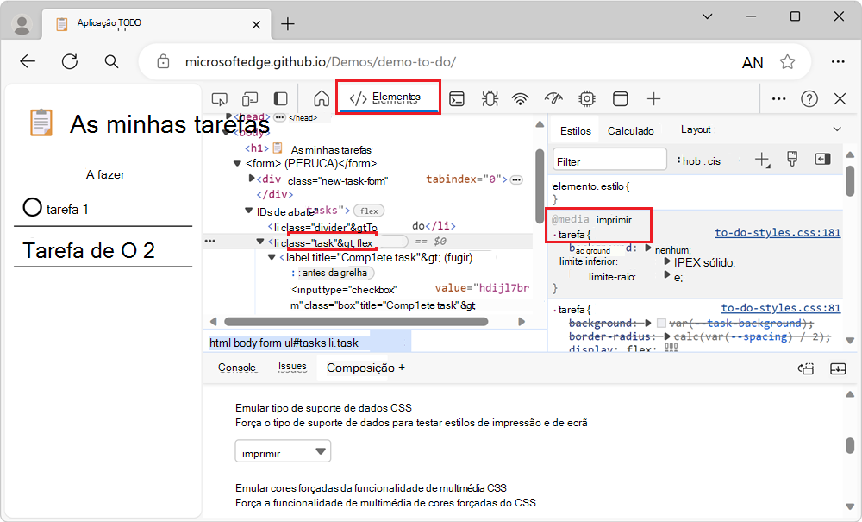862x522 pixels.
Task: Open DevTools customize menu ellipsis
Action: (778, 99)
